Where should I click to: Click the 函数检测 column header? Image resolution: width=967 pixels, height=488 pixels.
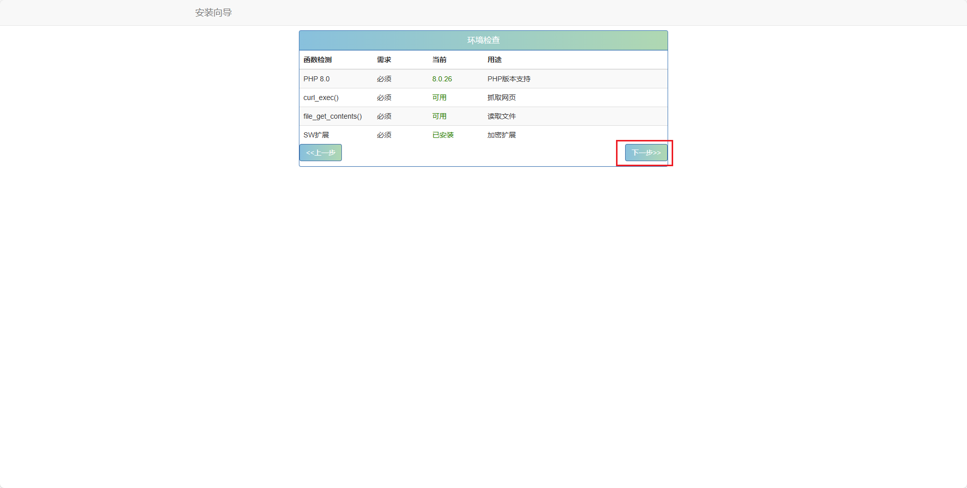coord(318,60)
